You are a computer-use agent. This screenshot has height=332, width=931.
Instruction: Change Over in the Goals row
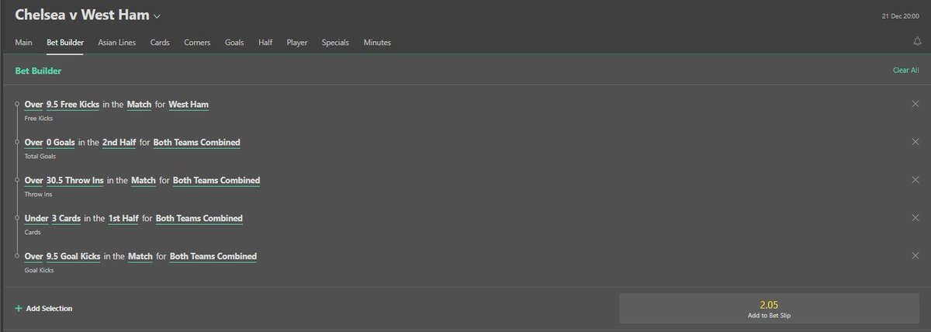[x=33, y=142]
